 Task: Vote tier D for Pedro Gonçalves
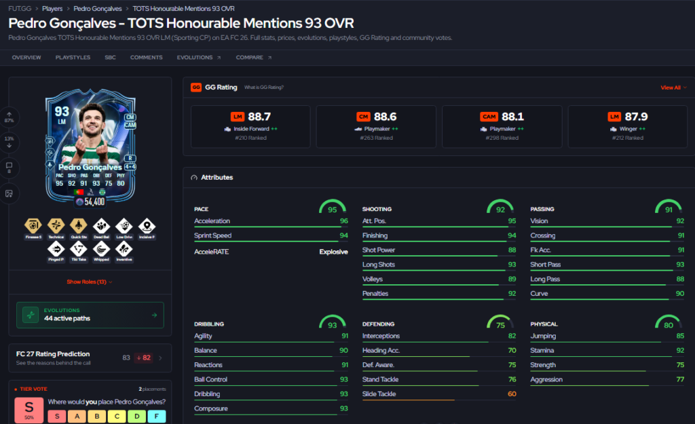137,416
